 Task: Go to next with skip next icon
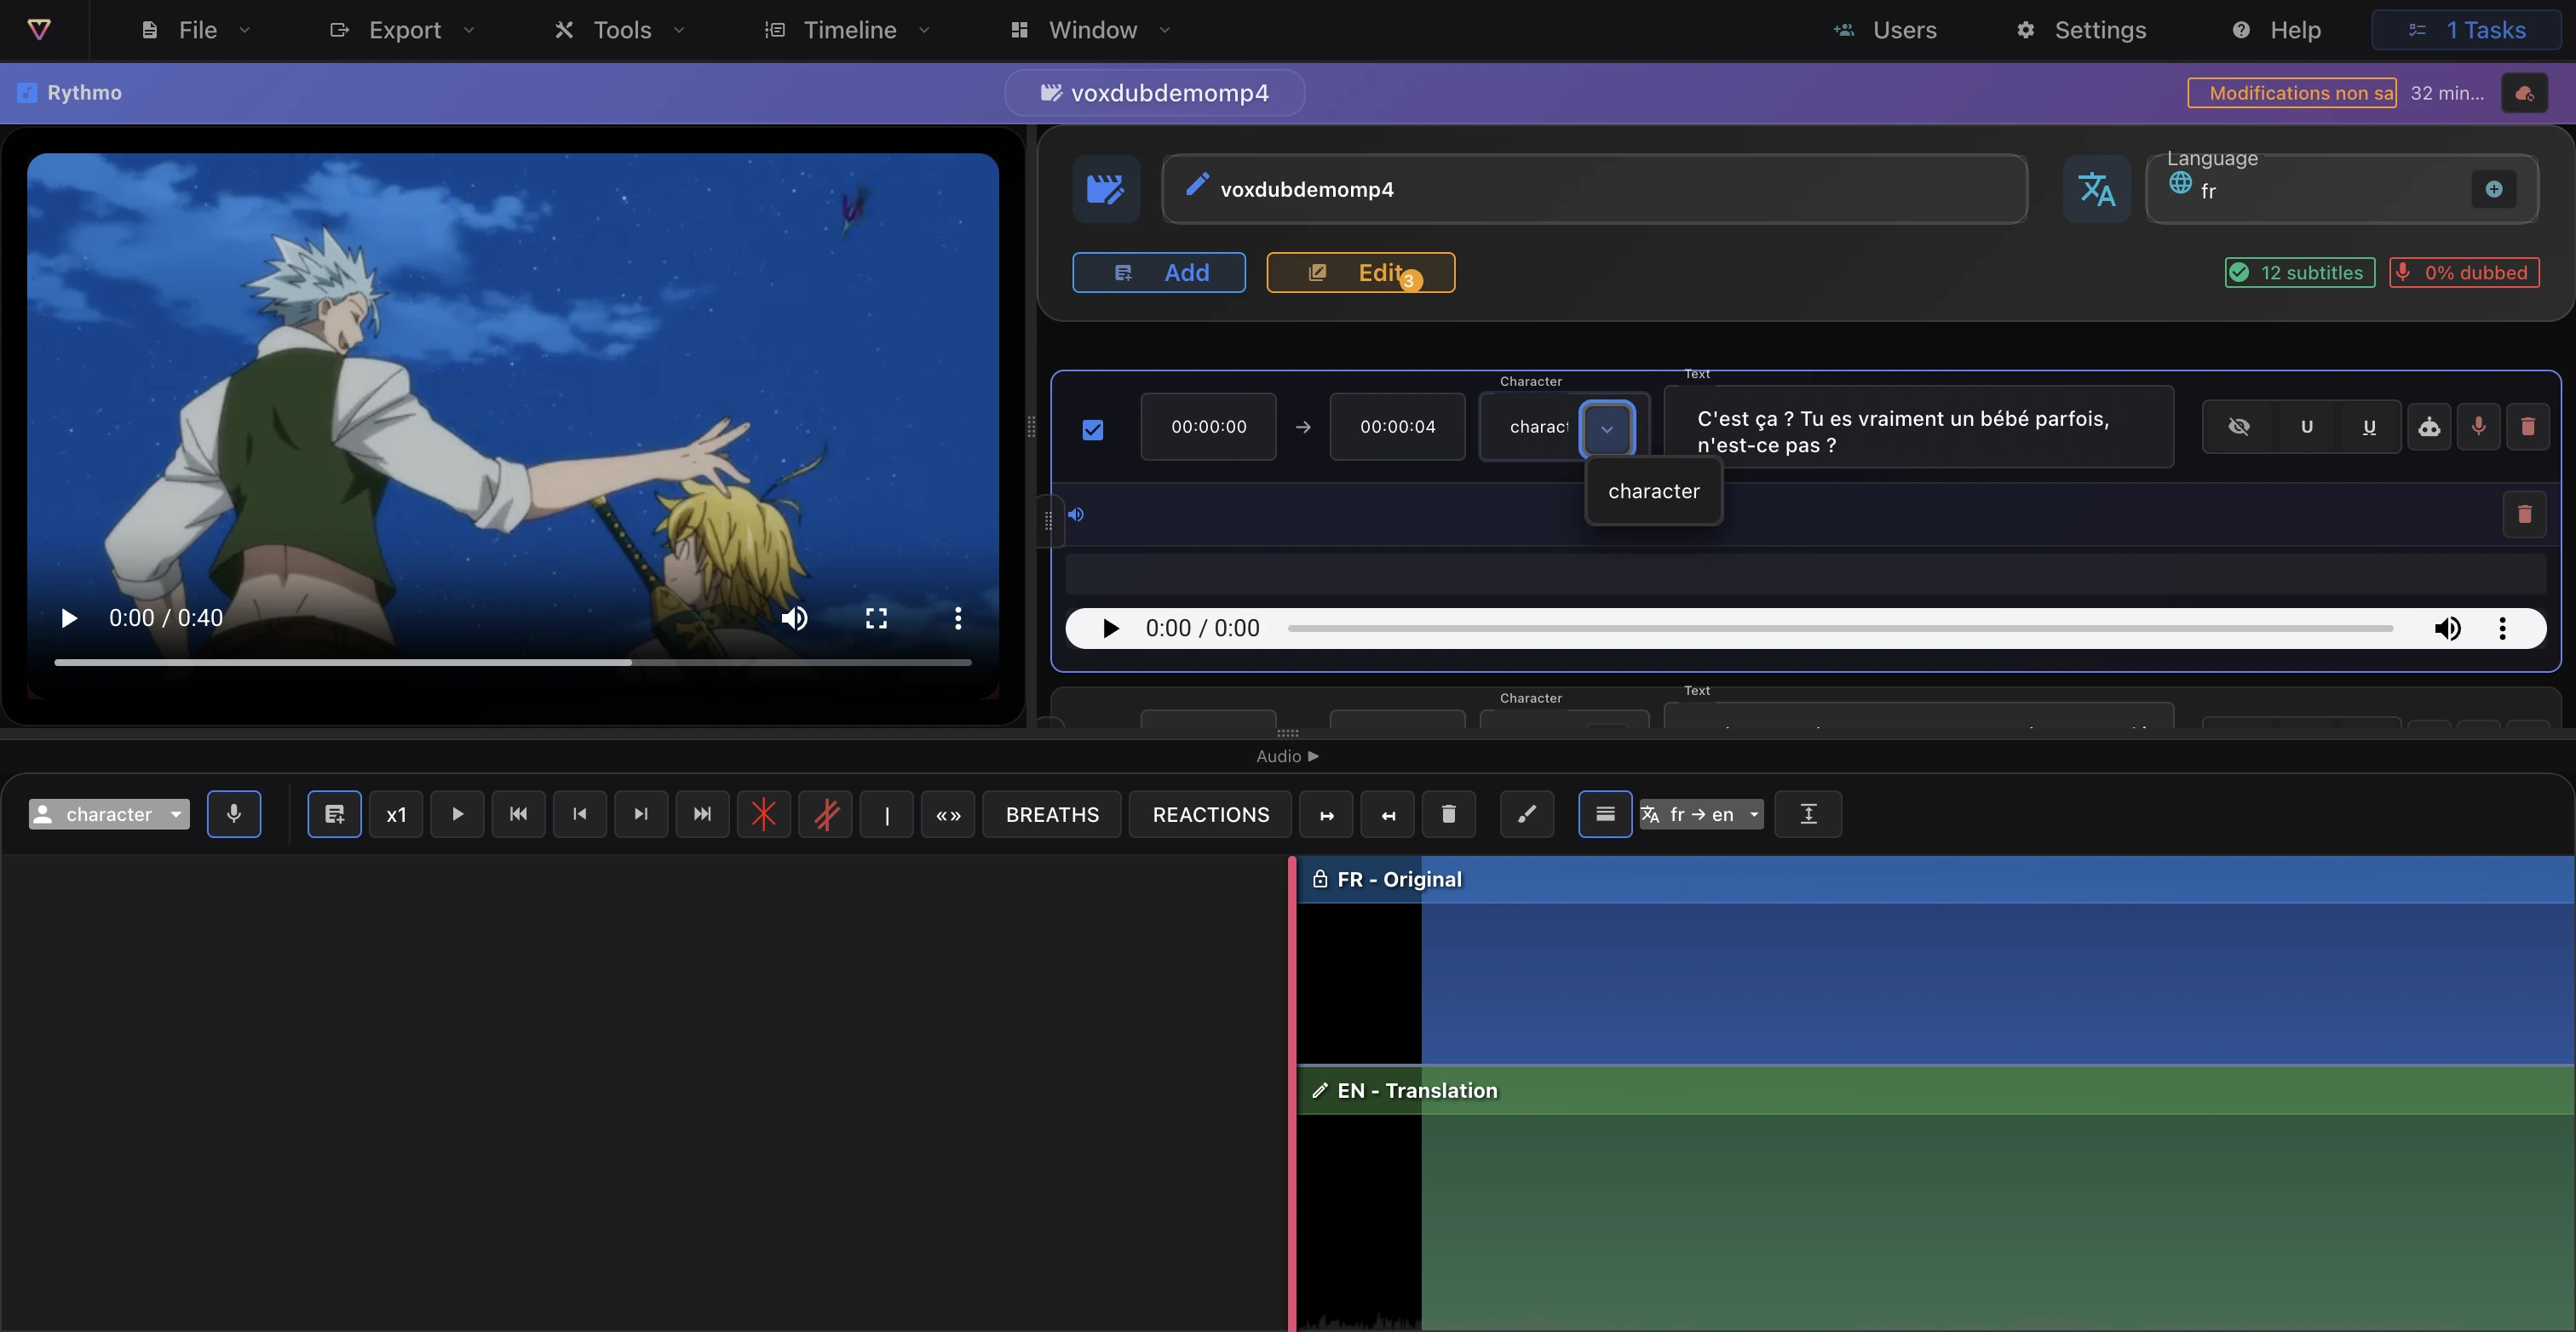click(x=641, y=814)
